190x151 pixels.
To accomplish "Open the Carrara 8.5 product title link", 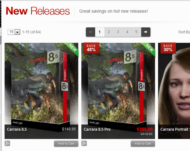I will click(17, 129).
